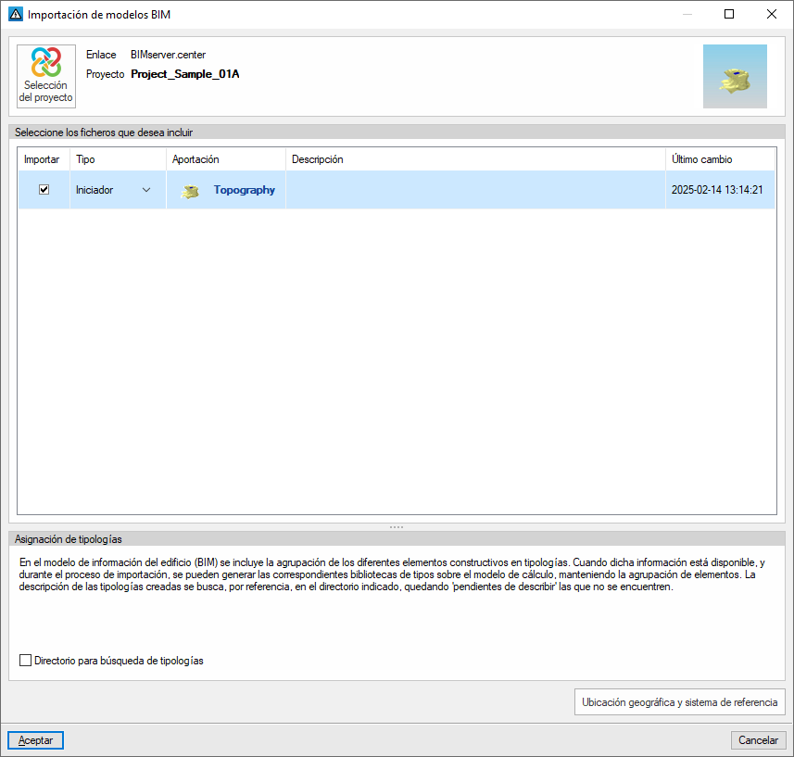Click the Project_Sample_01A project name
The width and height of the screenshot is (794, 757).
[x=184, y=74]
